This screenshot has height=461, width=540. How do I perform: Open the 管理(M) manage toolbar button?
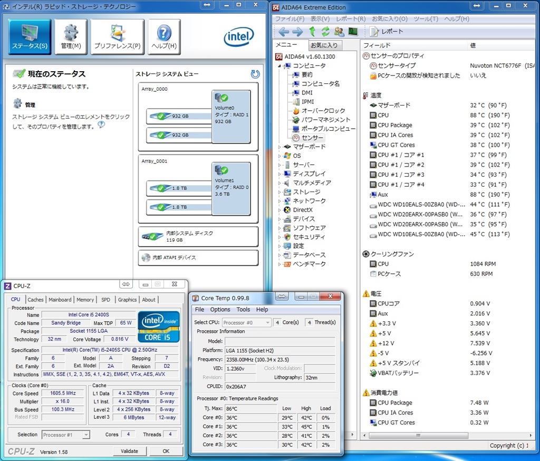[71, 37]
